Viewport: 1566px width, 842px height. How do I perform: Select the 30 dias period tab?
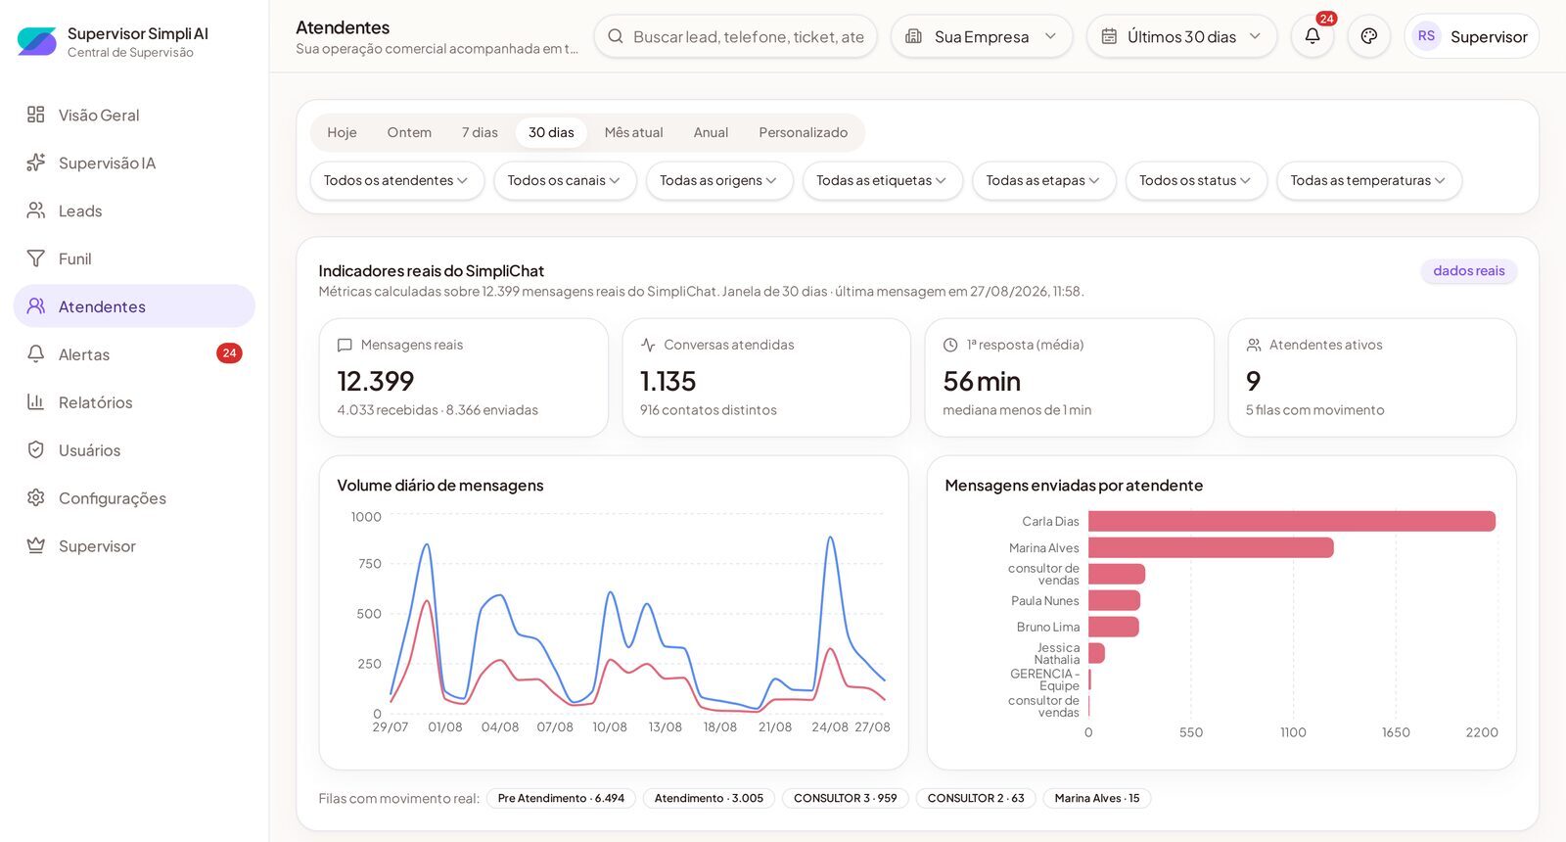(551, 133)
